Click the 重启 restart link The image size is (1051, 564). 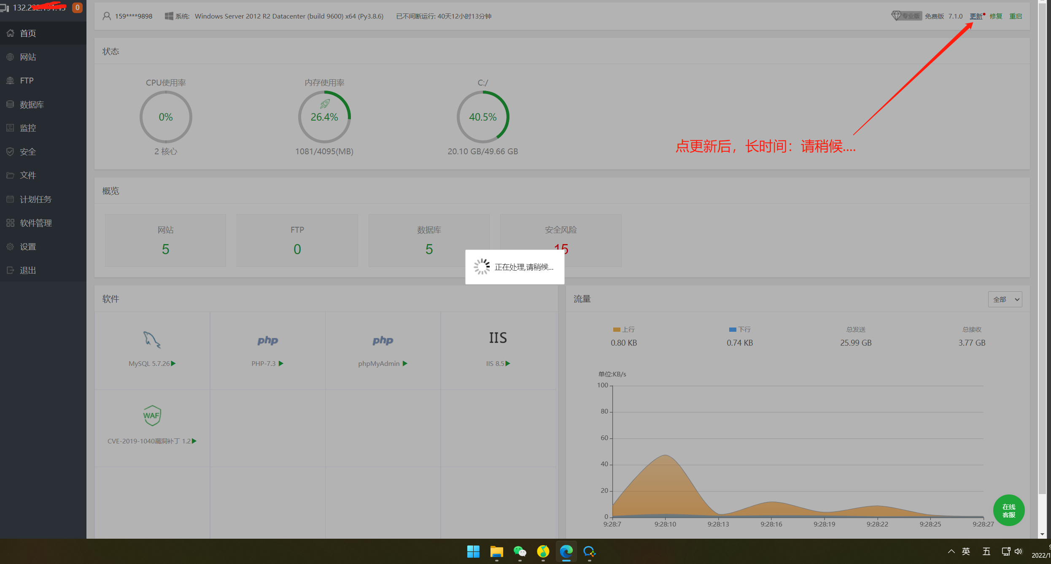[1016, 16]
